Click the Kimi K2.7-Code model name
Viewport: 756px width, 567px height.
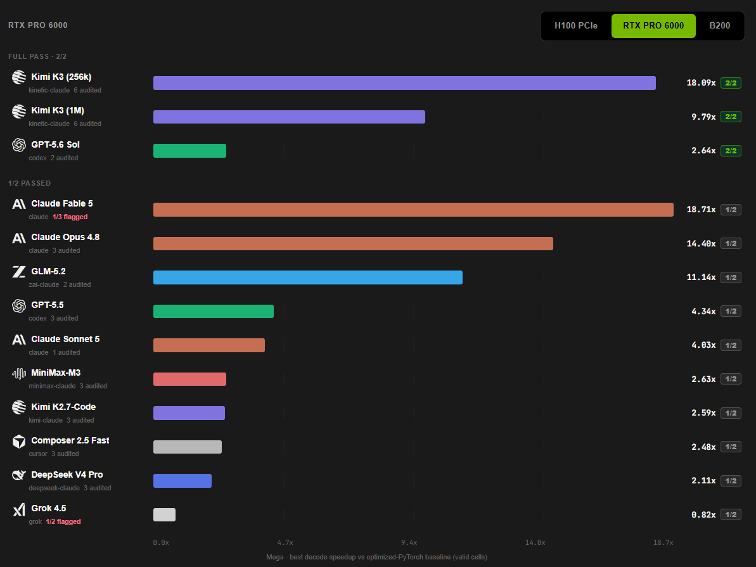[63, 407]
